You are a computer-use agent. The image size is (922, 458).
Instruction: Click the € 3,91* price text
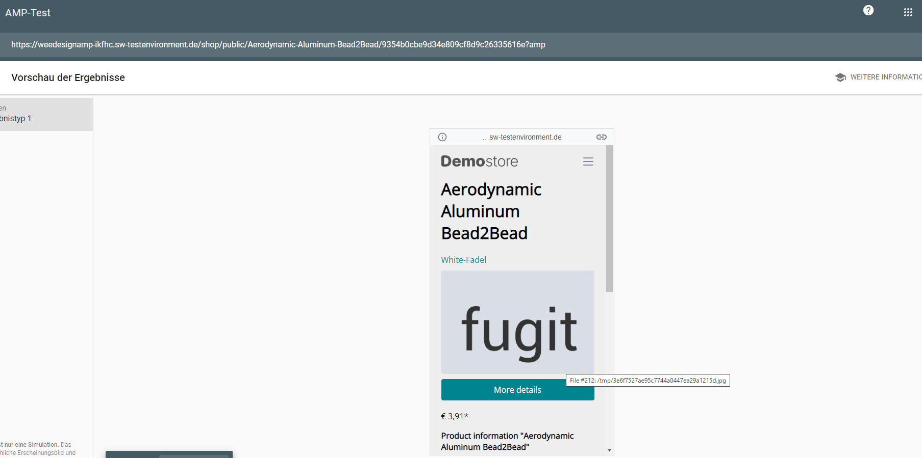point(455,416)
